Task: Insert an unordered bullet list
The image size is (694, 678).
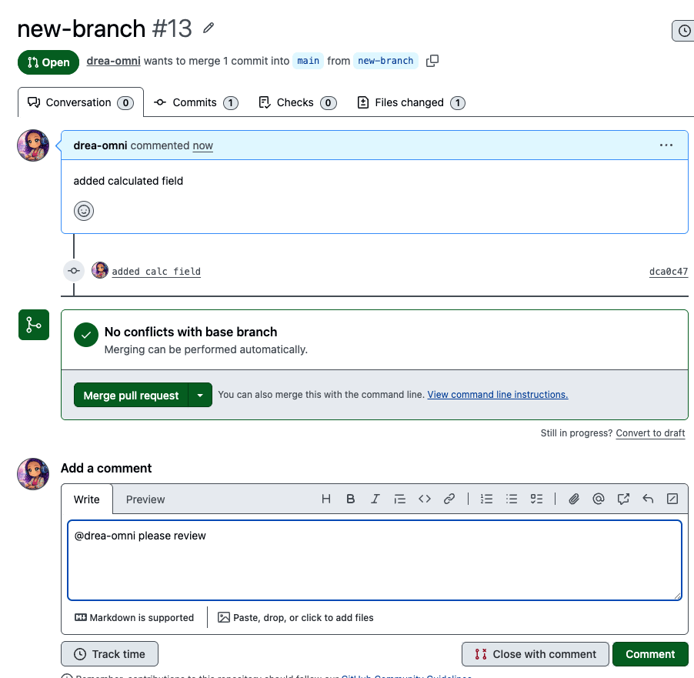Action: 512,499
